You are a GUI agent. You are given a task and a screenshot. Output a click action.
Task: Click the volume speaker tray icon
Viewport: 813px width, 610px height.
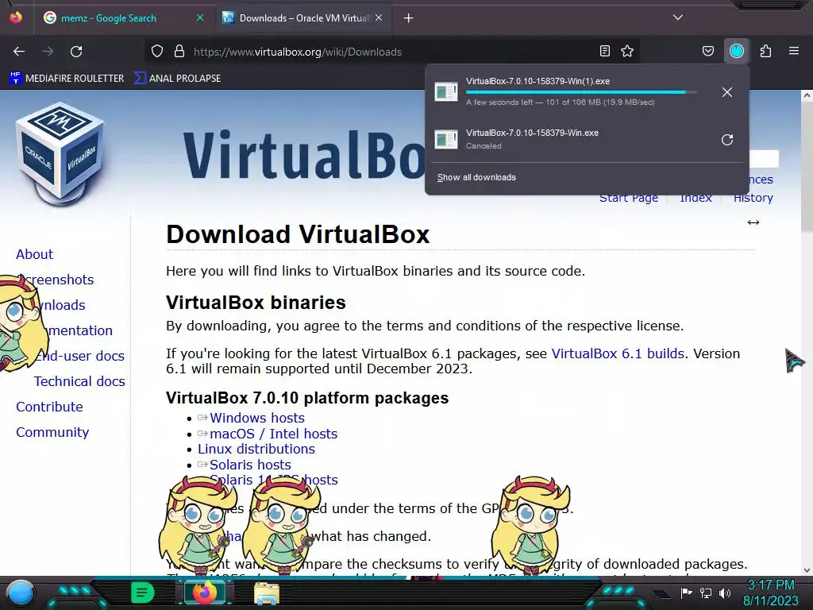[725, 593]
